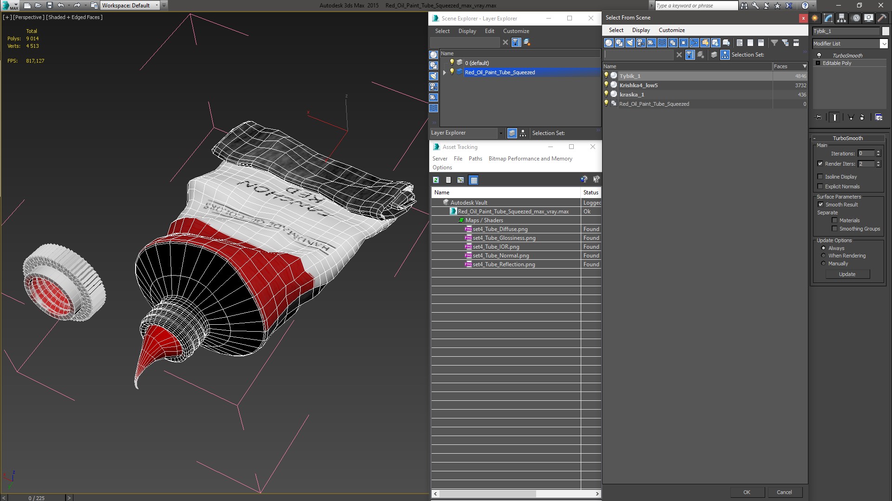The image size is (892, 501).
Task: Open the Workspace: Default dropdown
Action: [x=157, y=6]
